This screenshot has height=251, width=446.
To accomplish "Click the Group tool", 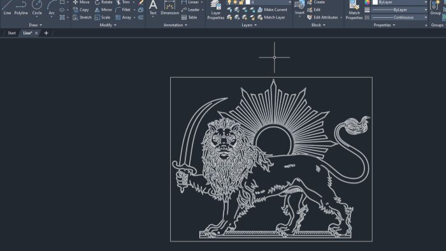I will click(435, 8).
